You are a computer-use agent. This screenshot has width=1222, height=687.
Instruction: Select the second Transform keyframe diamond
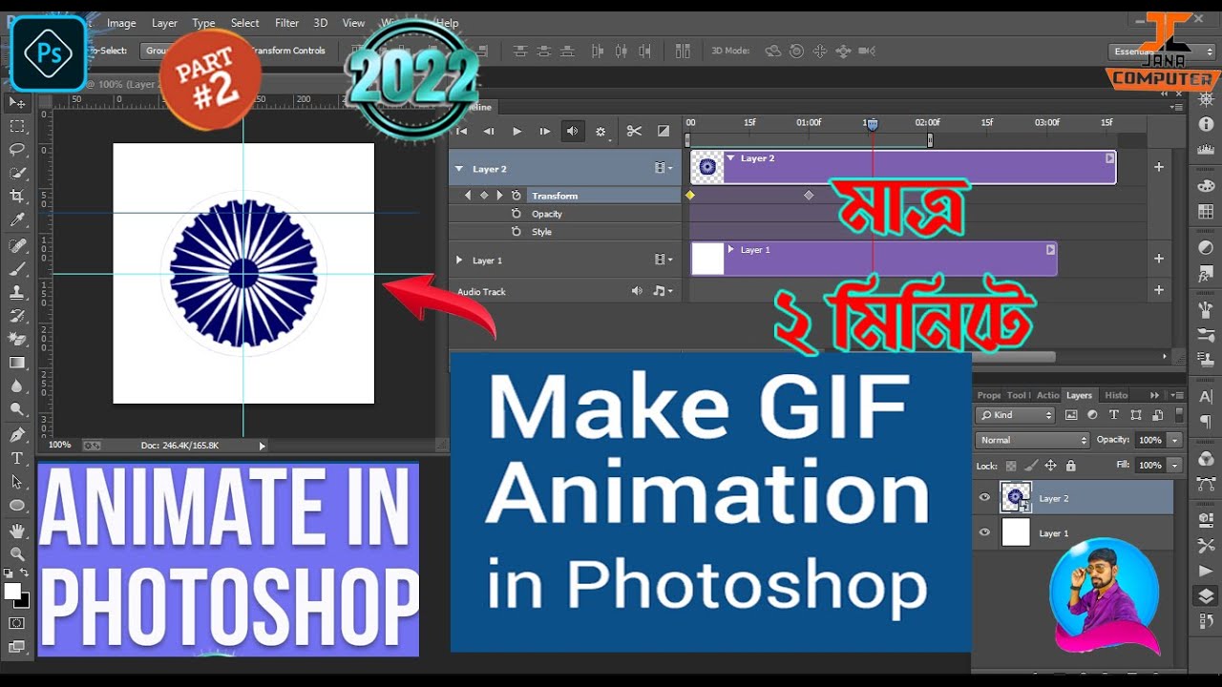point(809,195)
